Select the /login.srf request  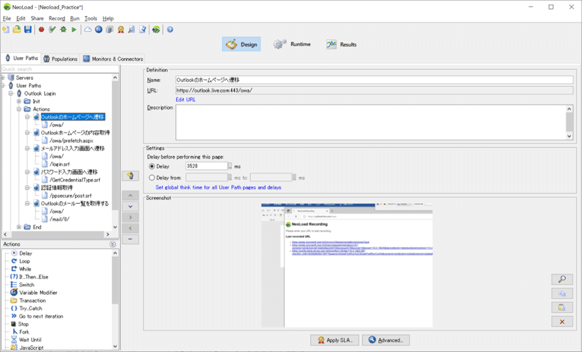click(x=59, y=164)
